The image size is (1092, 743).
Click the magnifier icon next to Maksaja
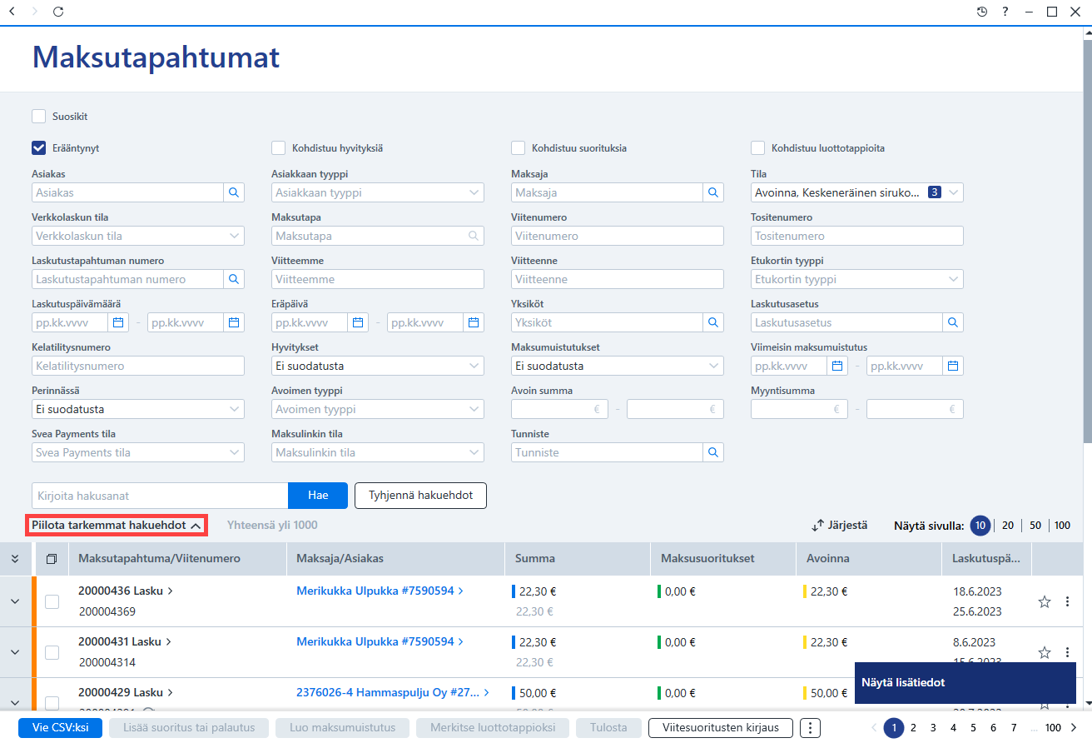tap(713, 192)
